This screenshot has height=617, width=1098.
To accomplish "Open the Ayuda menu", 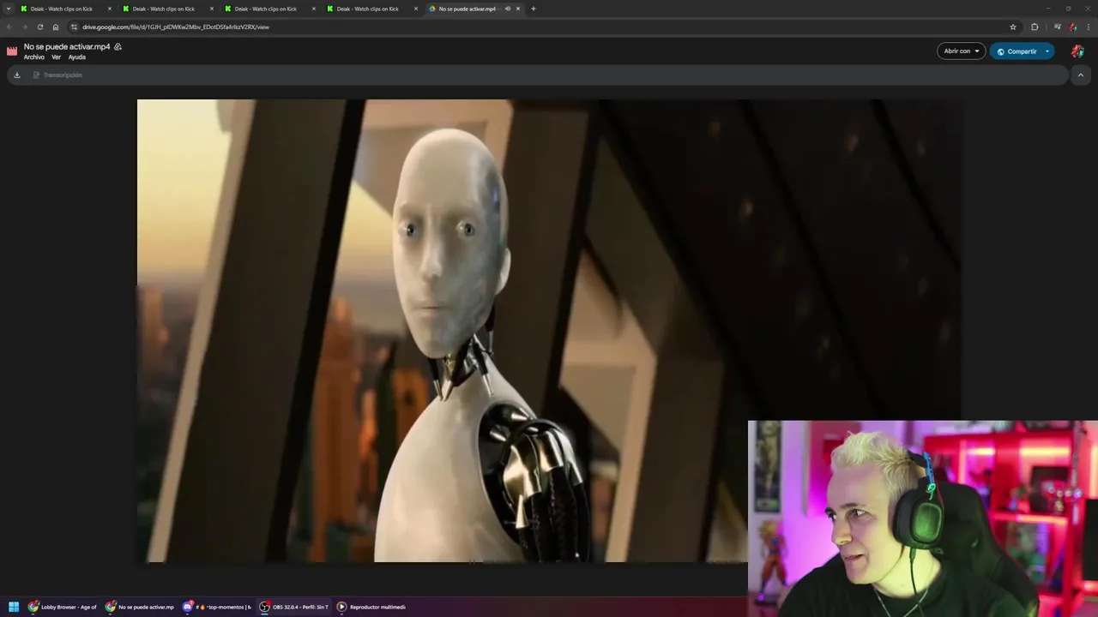I will (x=76, y=57).
